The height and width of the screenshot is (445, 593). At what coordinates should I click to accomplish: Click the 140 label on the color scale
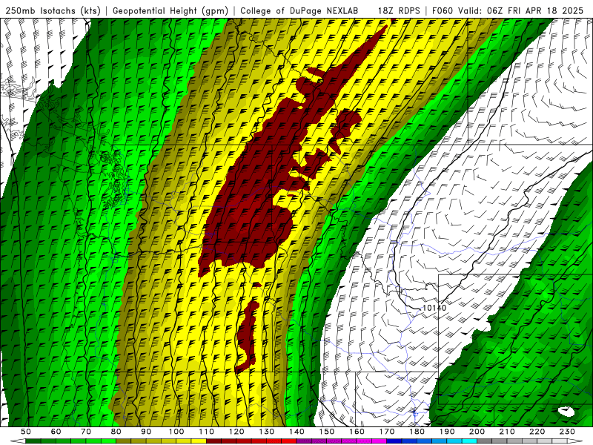pyautogui.click(x=296, y=432)
